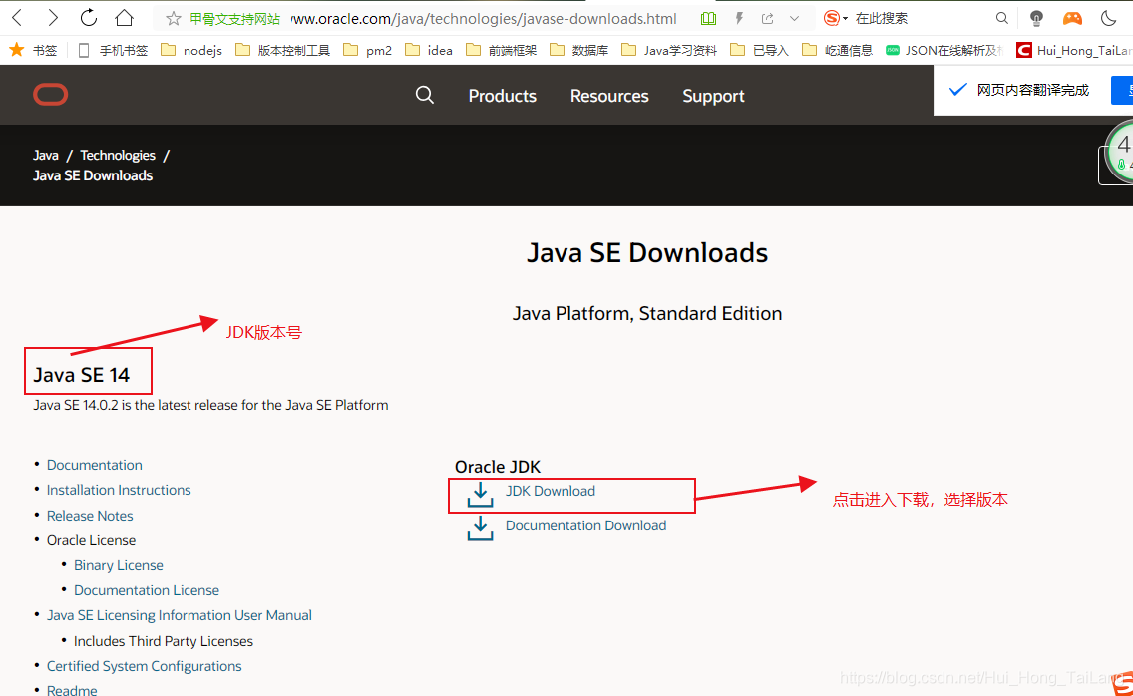
Task: Click the JDK Download arrow icon
Action: pyautogui.click(x=480, y=495)
